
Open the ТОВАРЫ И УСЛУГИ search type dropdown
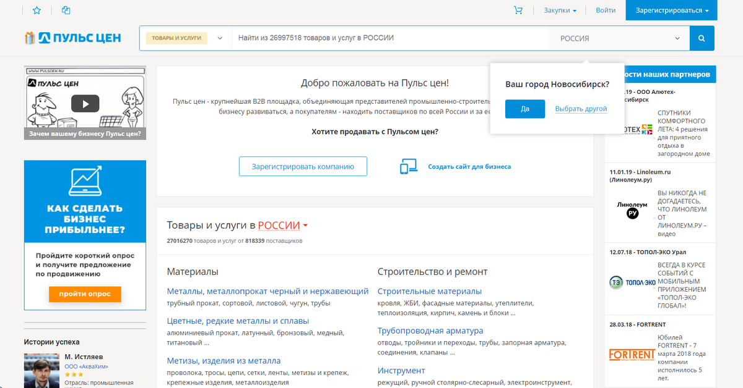185,38
